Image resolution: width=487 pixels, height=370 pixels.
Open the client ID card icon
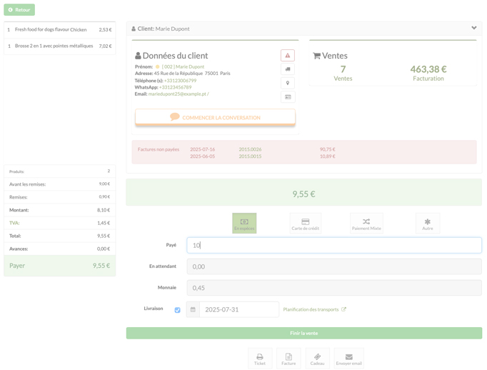point(288,97)
